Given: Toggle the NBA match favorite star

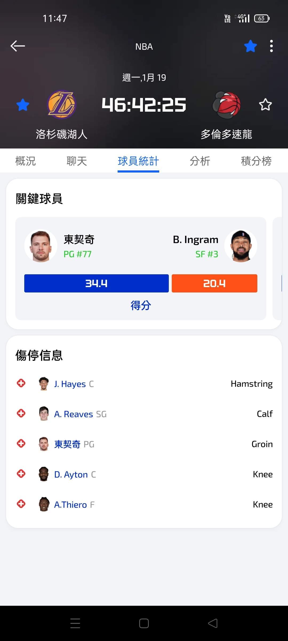Looking at the screenshot, I should 250,46.
